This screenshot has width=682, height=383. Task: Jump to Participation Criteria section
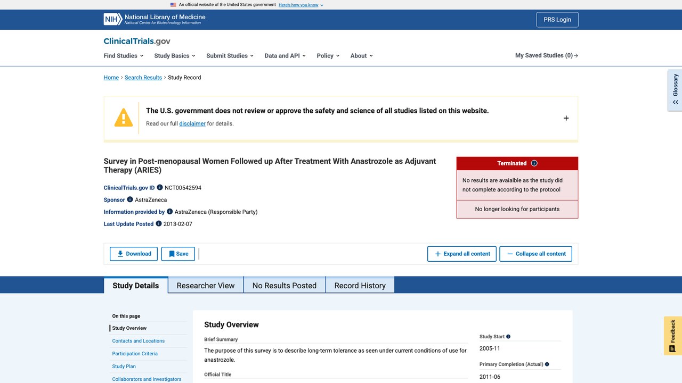point(135,354)
